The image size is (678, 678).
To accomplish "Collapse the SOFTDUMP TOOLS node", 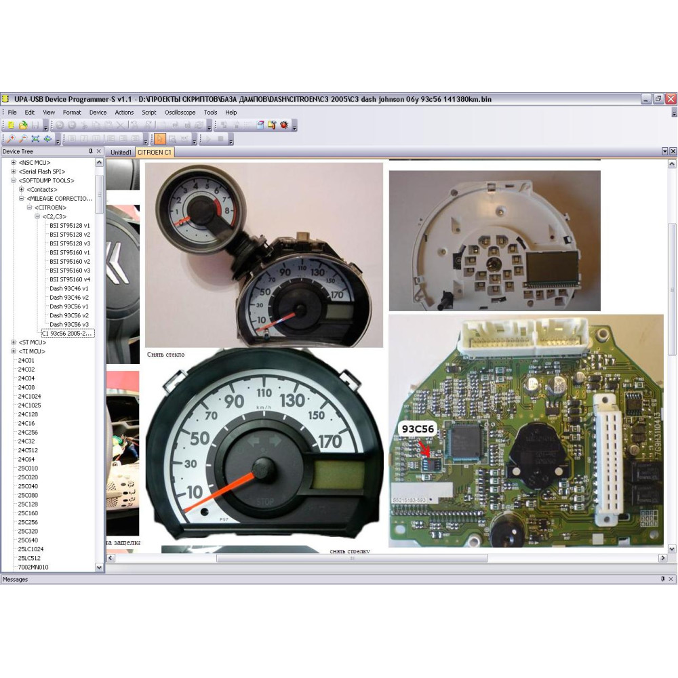I will tap(14, 180).
